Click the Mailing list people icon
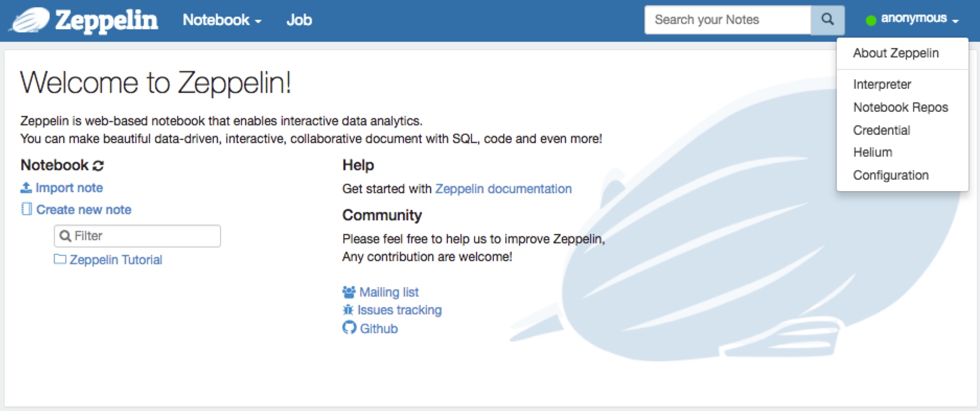This screenshot has width=980, height=411. pyautogui.click(x=349, y=291)
